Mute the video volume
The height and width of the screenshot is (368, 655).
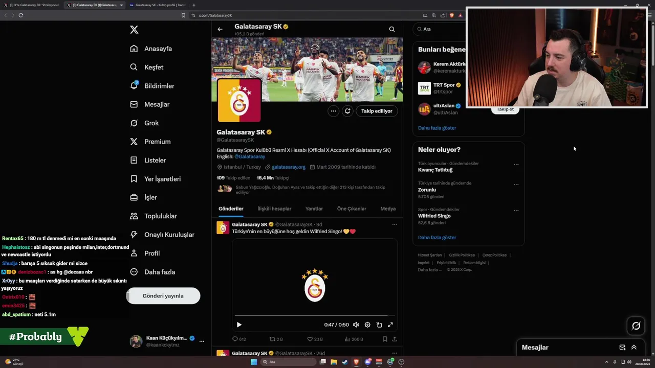[356, 325]
